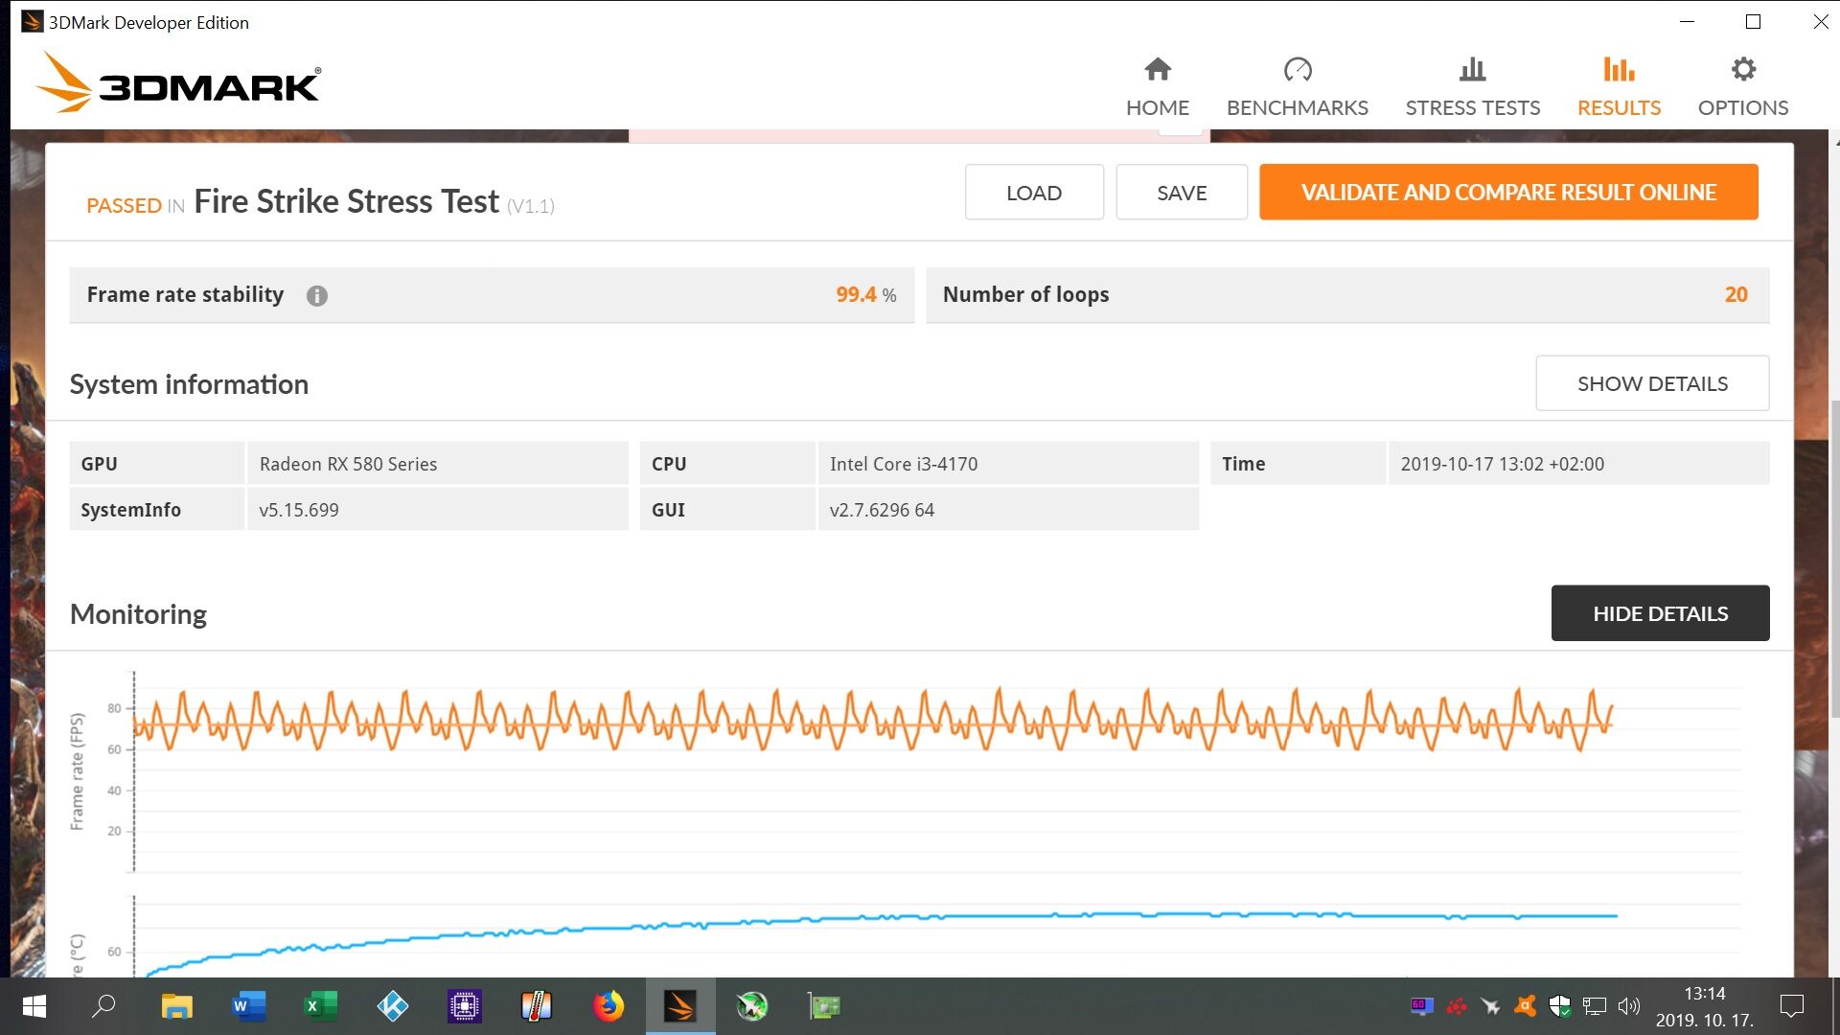Open the Action Center notifications

(x=1791, y=1006)
